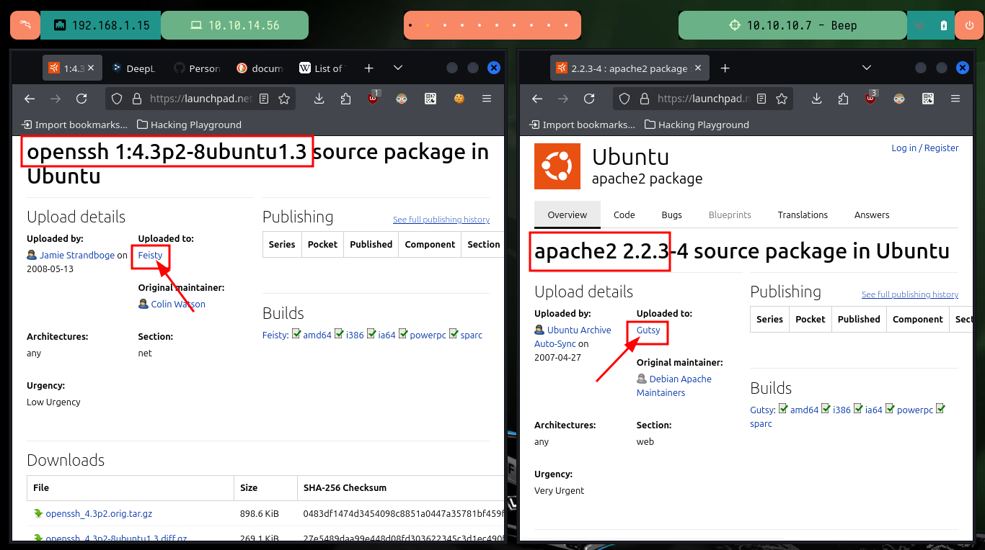Screen dimensions: 985x550
Task: Toggle reader view in left browser address bar
Action: (265, 99)
